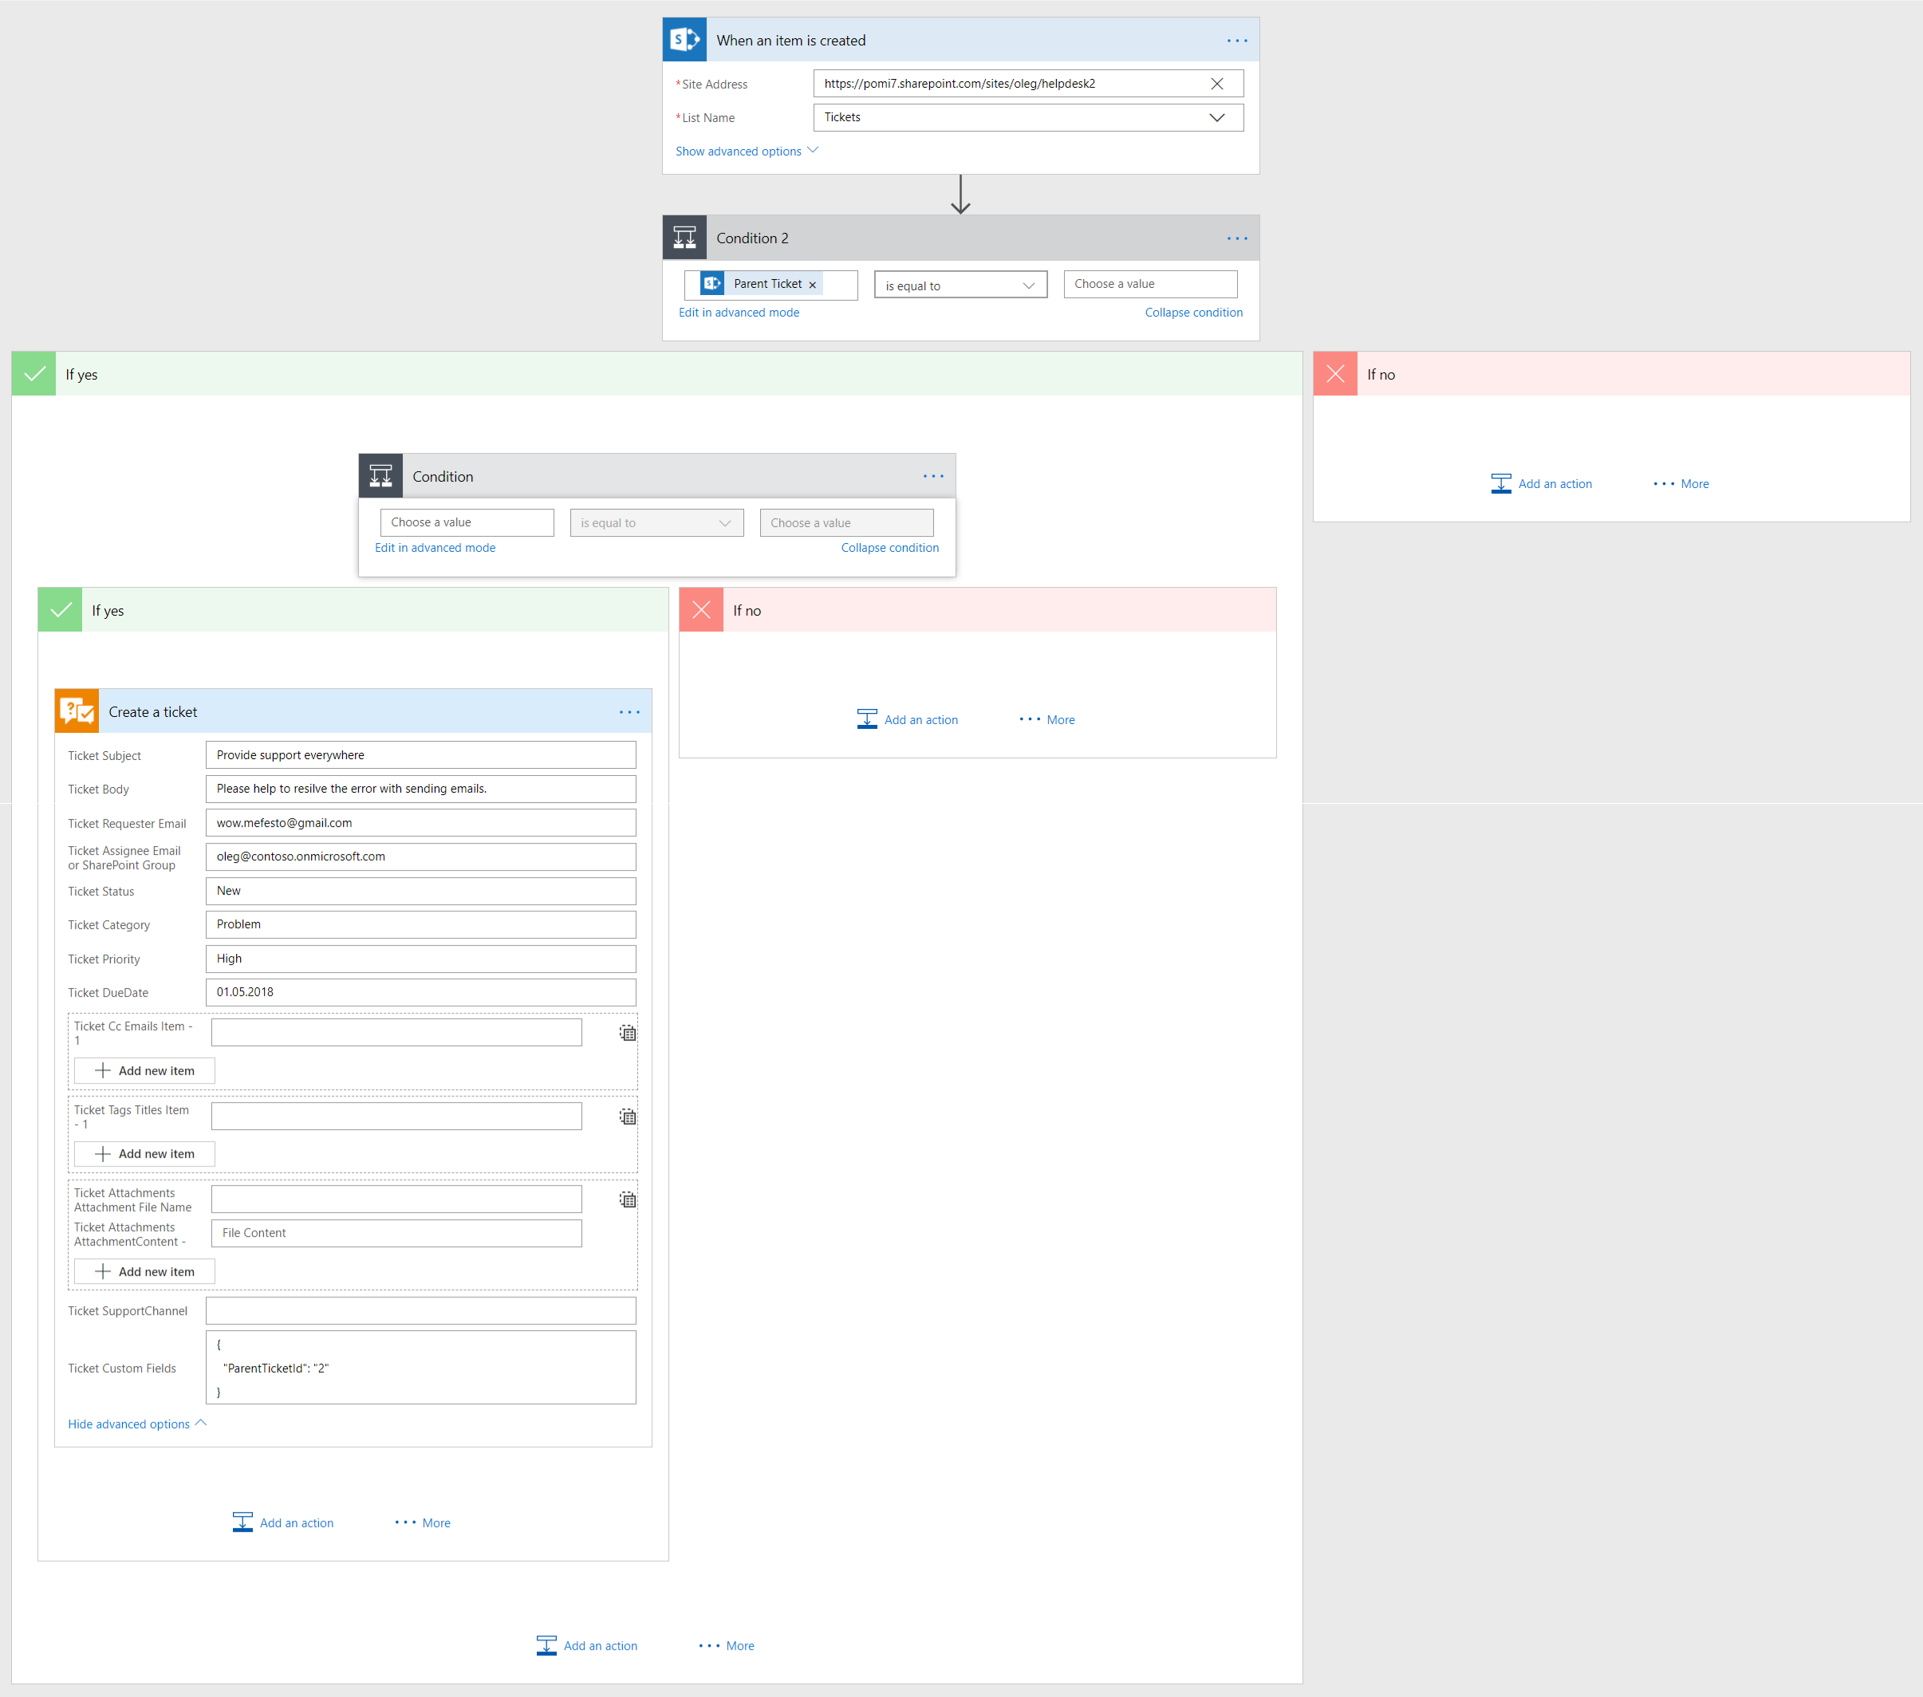This screenshot has width=1923, height=1697.
Task: Remove the Parent Ticket token
Action: [x=812, y=285]
